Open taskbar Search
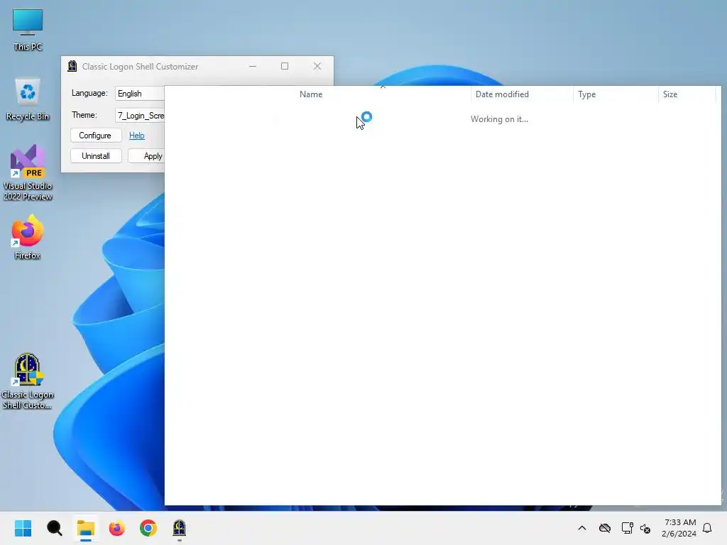Screen dimensions: 727x545 point(54,528)
